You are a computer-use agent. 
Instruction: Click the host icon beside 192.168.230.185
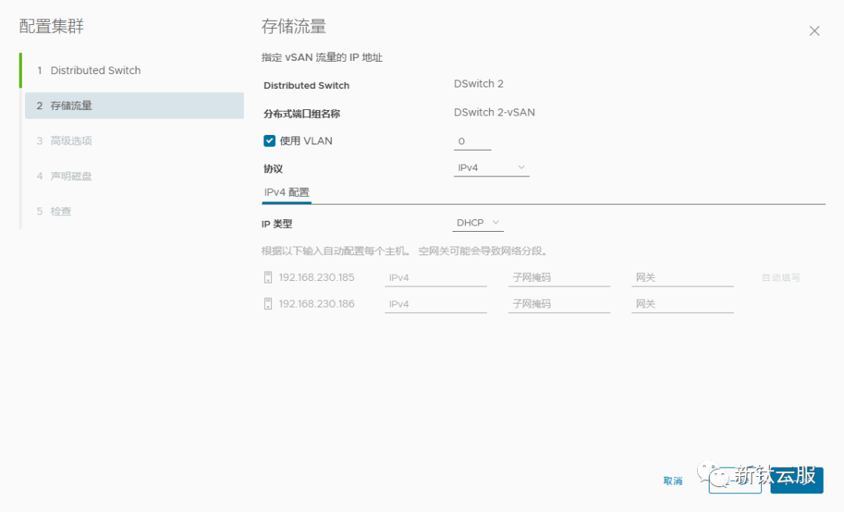(x=268, y=276)
